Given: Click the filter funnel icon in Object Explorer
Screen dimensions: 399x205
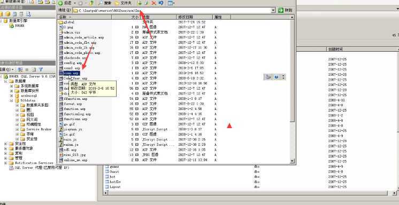Looking at the screenshot, I should 41,69.
